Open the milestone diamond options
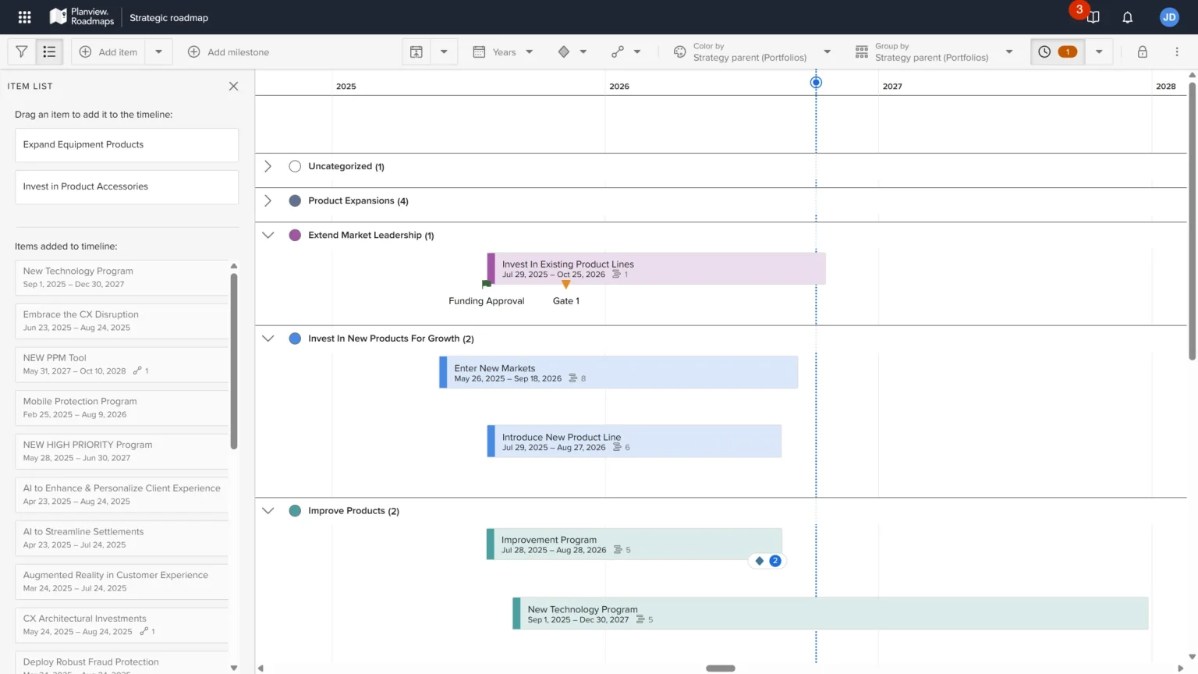 click(x=572, y=51)
